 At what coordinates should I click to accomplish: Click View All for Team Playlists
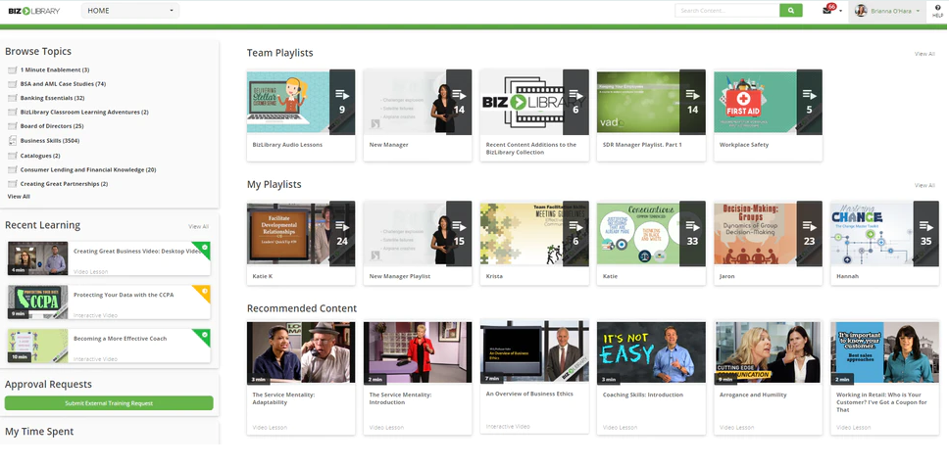(924, 54)
